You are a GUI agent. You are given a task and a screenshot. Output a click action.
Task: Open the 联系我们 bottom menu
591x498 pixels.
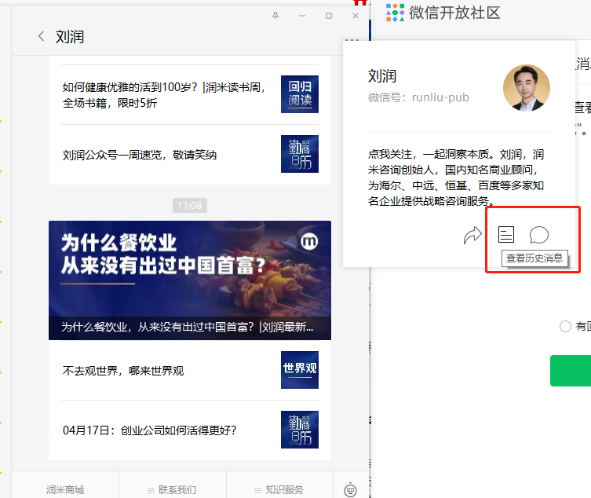[172, 489]
